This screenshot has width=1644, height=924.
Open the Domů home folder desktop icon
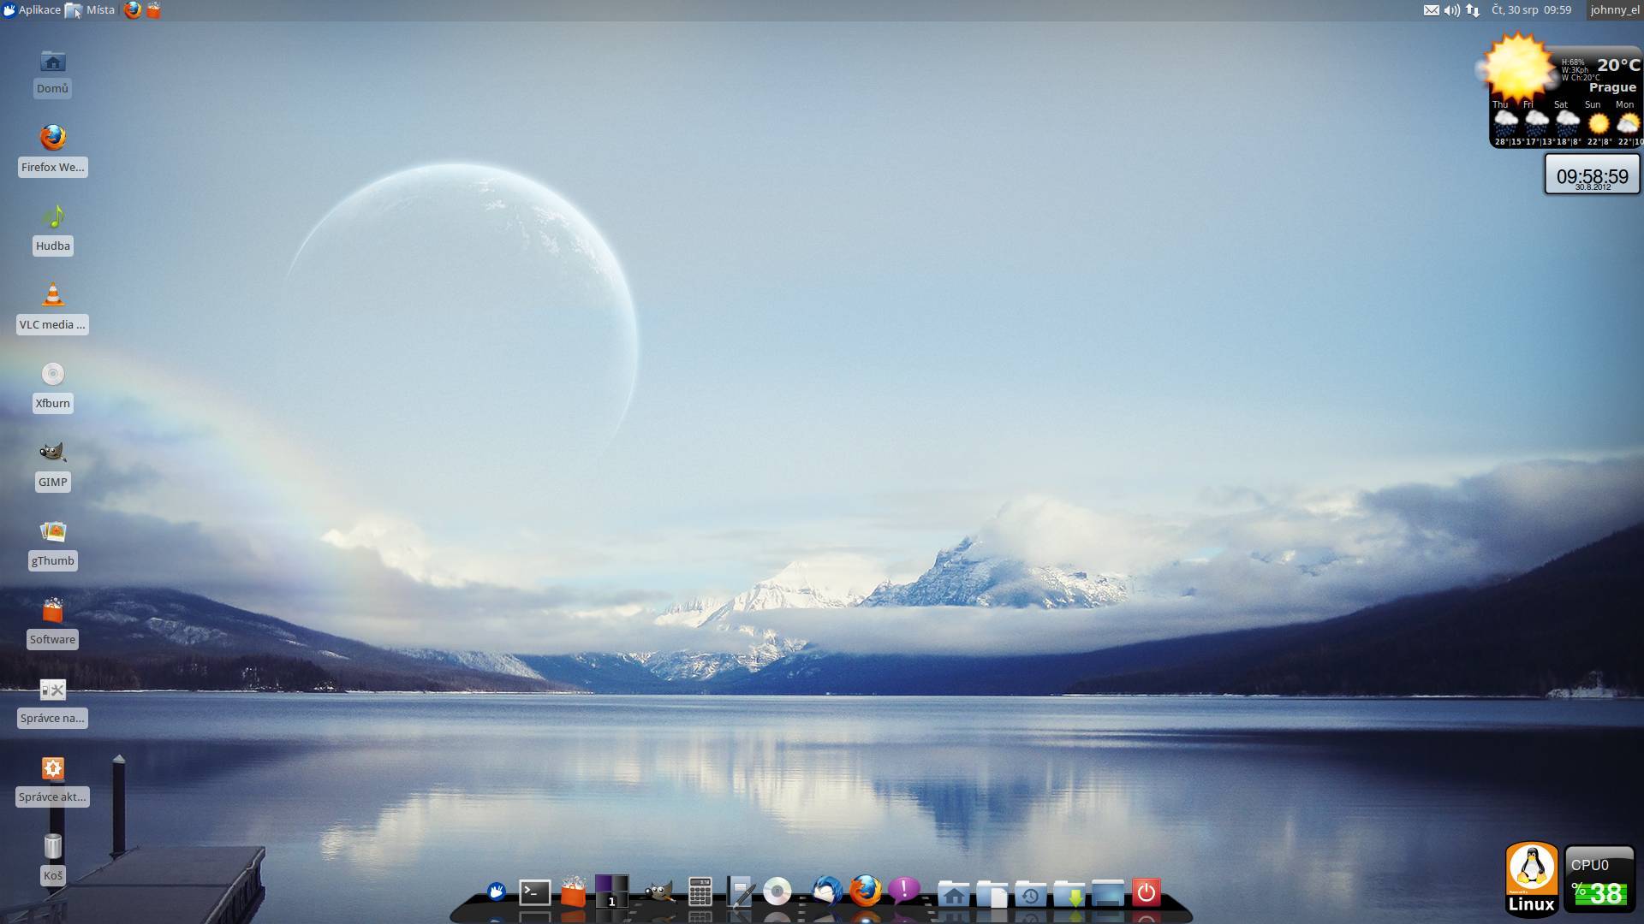coord(52,73)
